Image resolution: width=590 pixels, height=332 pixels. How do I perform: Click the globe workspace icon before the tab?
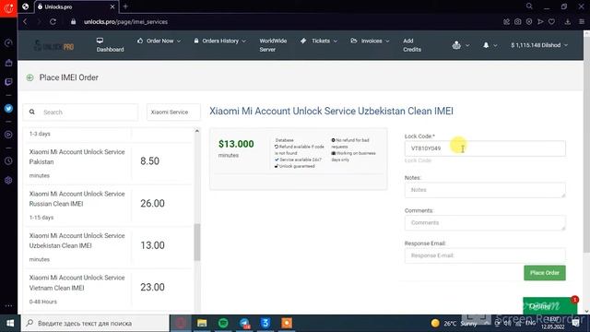coord(25,6)
